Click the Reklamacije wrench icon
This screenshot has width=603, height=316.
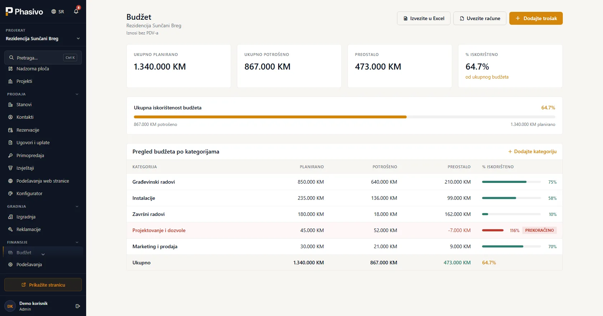tap(10, 229)
